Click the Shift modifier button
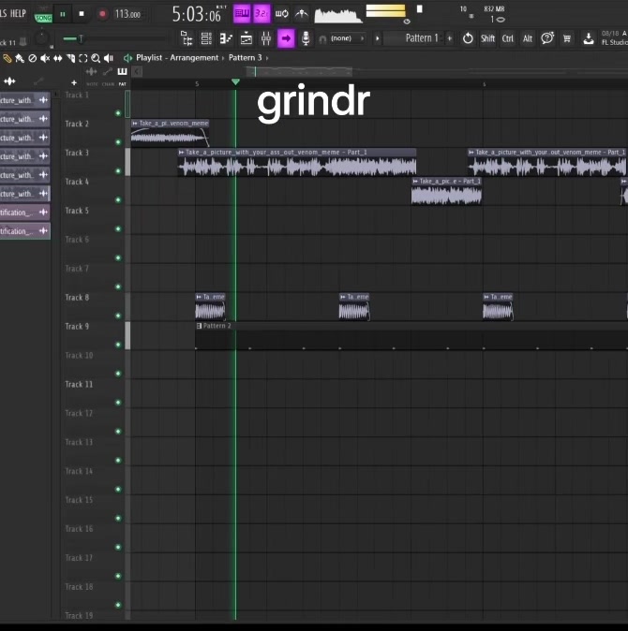This screenshot has height=631, width=628. [487, 38]
